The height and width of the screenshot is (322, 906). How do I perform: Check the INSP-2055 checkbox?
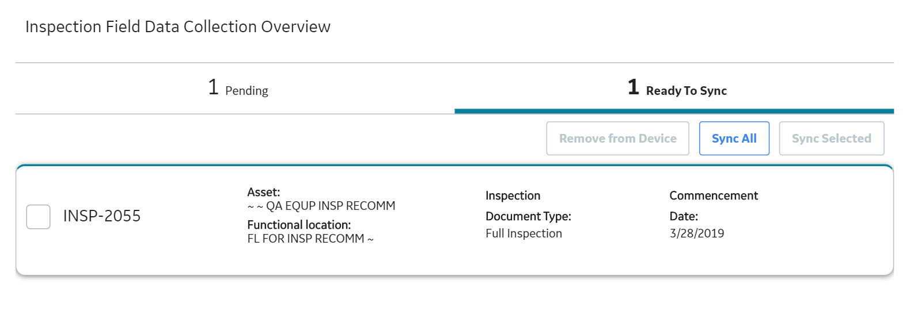click(x=38, y=217)
